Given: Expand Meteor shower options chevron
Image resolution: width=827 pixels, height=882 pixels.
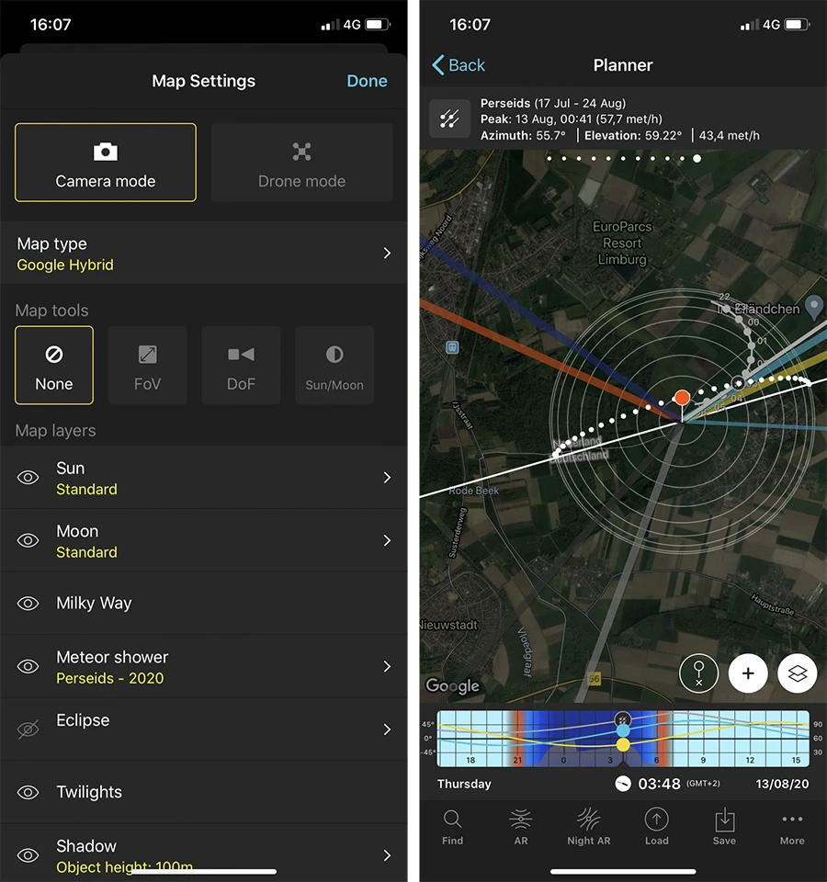Looking at the screenshot, I should pos(387,667).
